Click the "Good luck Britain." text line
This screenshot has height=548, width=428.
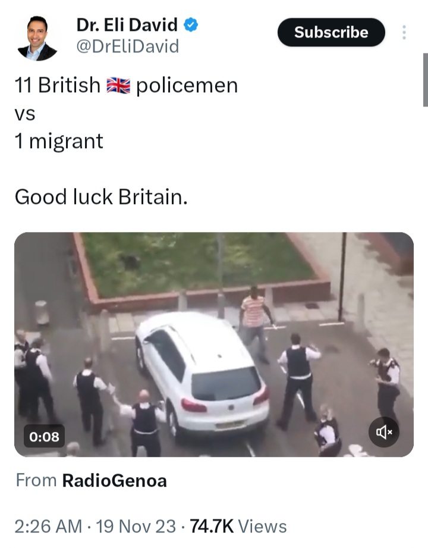coord(101,197)
